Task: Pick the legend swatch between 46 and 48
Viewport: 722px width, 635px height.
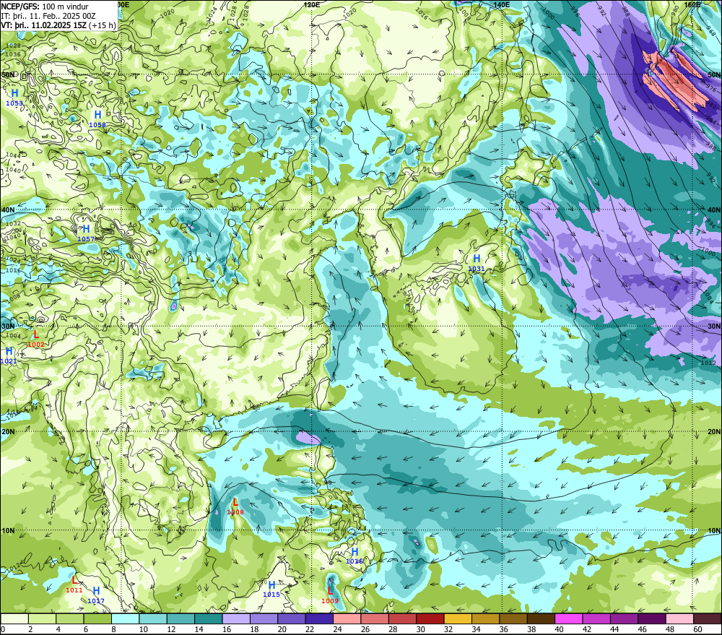Action: (x=652, y=618)
